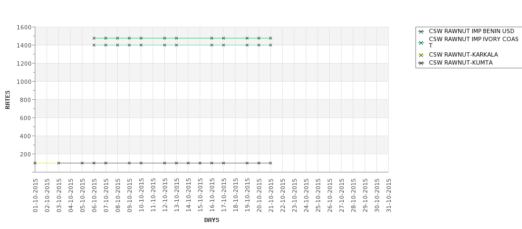Select legend label CSW RAWNUT-KUMTA
Image resolution: width=522 pixels, height=229 pixels.
pyautogui.click(x=461, y=63)
